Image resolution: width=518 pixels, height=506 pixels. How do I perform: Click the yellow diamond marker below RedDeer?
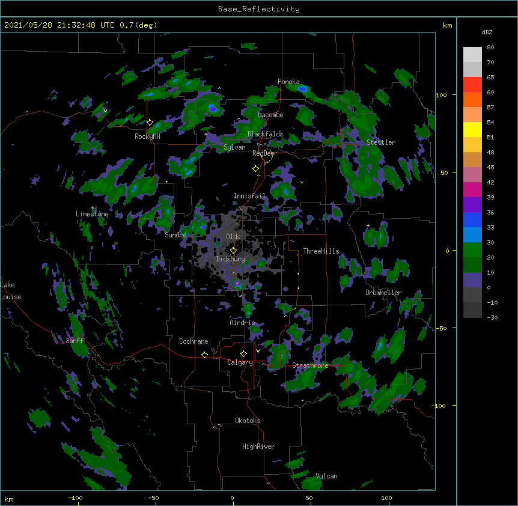point(256,169)
